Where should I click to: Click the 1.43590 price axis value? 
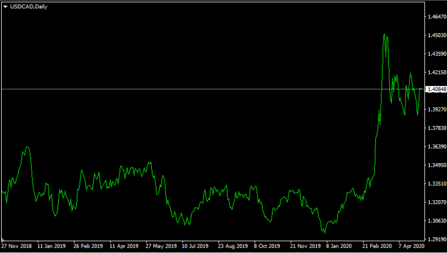(x=435, y=54)
